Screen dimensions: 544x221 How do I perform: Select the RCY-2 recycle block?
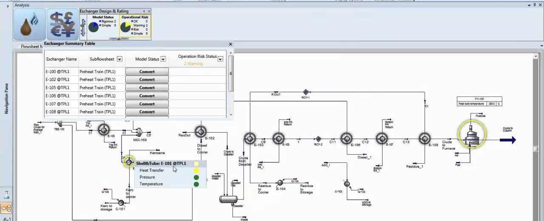318,139
